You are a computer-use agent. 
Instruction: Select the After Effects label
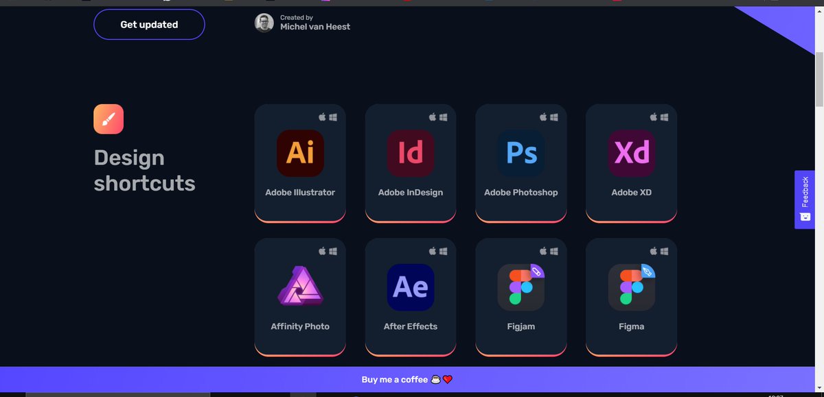[x=411, y=326]
